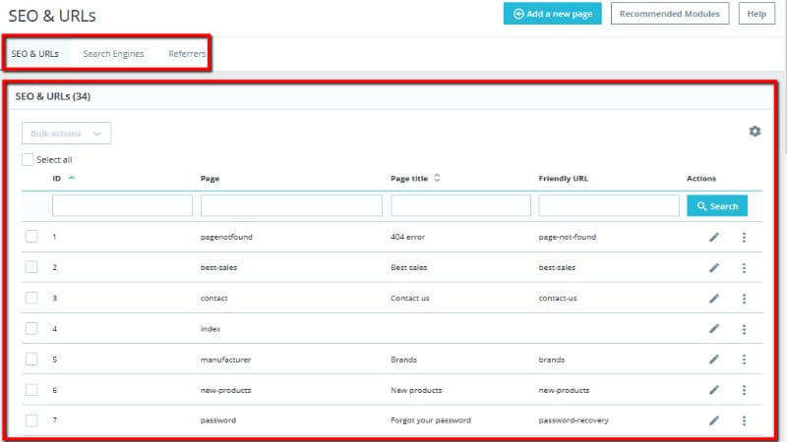Viewport: 787px width, 442px height.
Task: Select the 'Contact us' title cell
Action: click(x=410, y=299)
